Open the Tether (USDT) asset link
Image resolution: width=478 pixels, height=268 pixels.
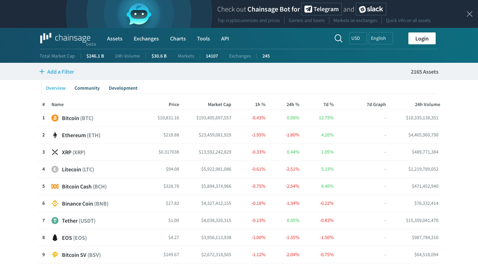point(79,221)
